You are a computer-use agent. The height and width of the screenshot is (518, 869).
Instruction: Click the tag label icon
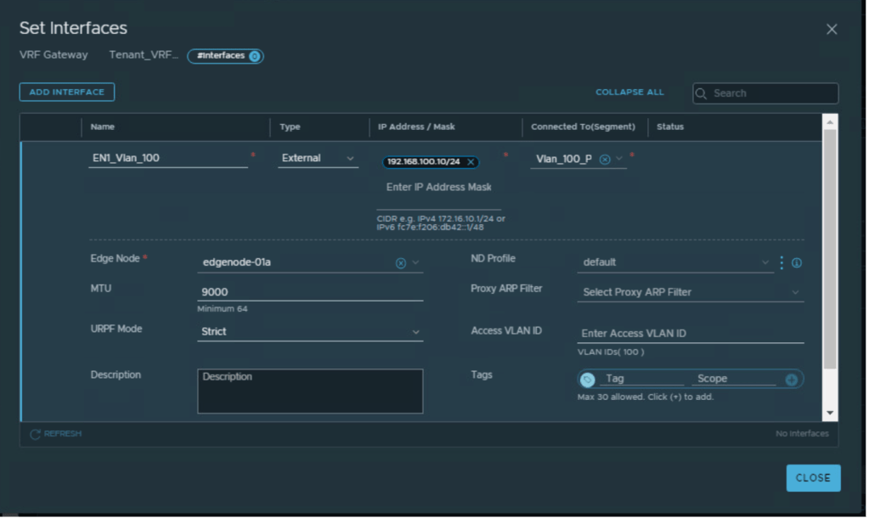[x=588, y=380]
